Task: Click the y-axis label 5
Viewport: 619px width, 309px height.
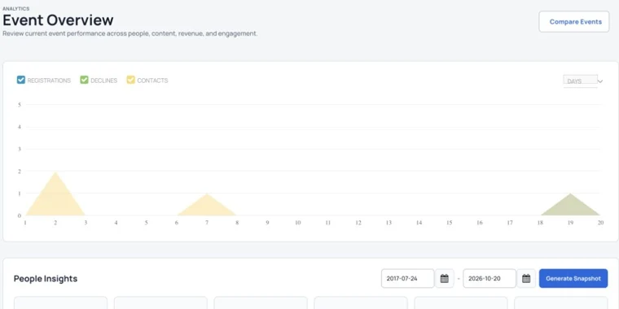Action: pos(20,105)
